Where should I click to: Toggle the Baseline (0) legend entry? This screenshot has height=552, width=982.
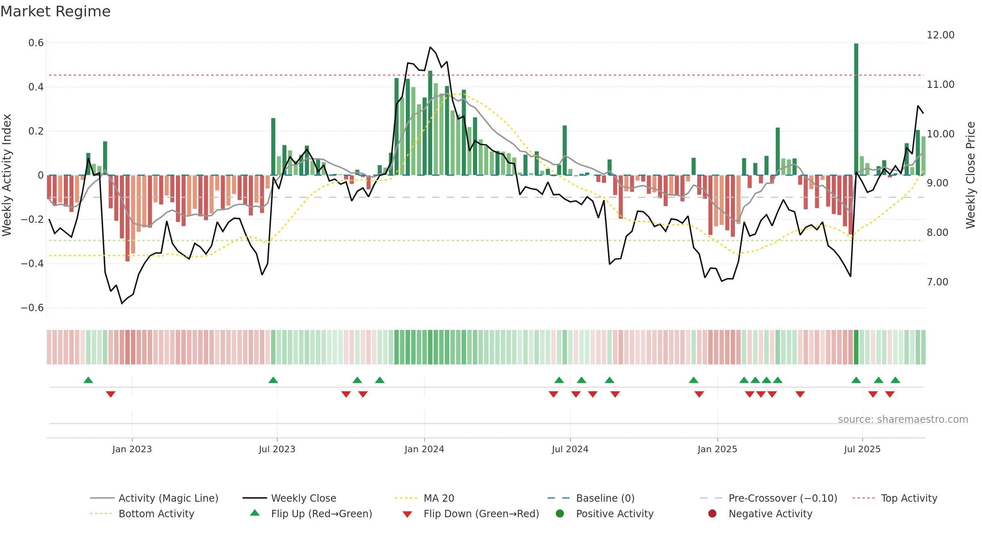click(x=591, y=498)
